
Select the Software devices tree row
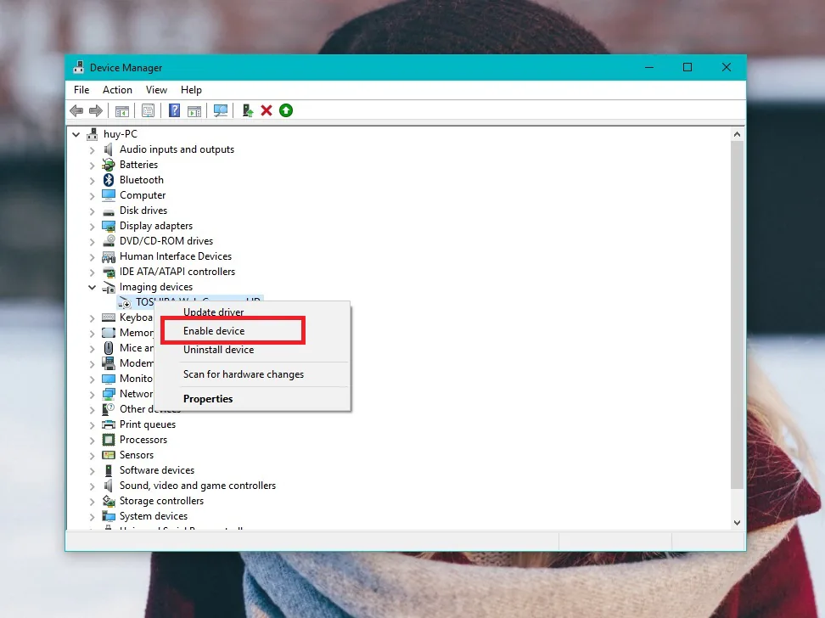pos(157,470)
